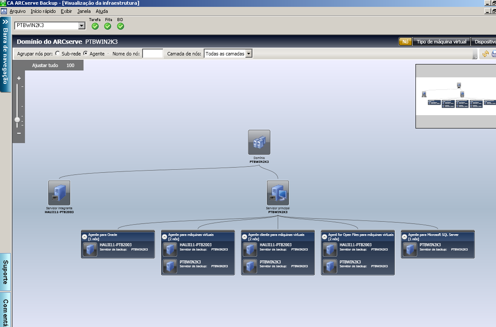Click the zoom slider handle
Viewport: 496px width, 327px height.
[x=17, y=119]
